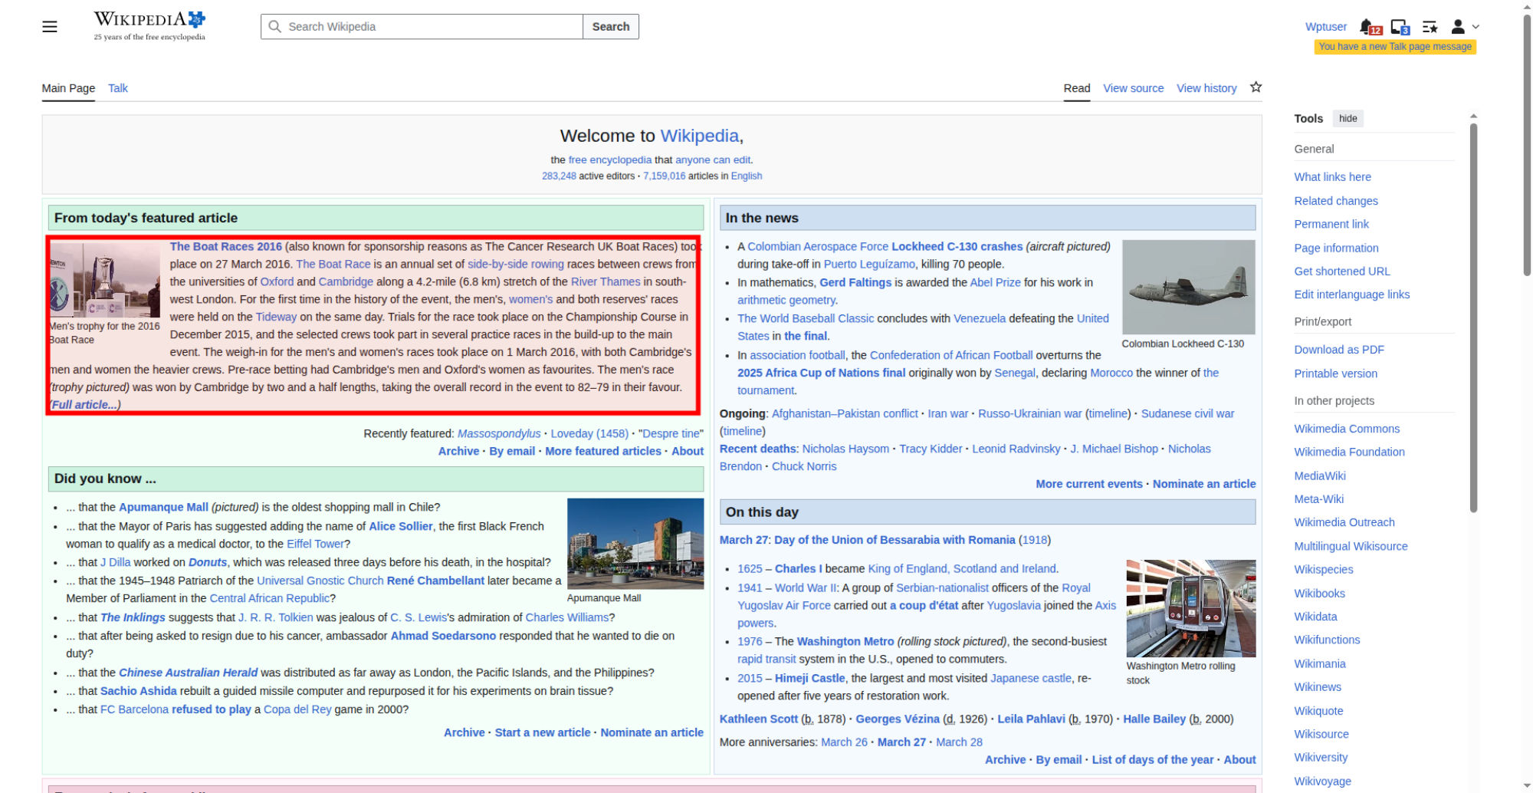1533x793 pixels.
Task: Open the watchlist icon
Action: 1430,27
